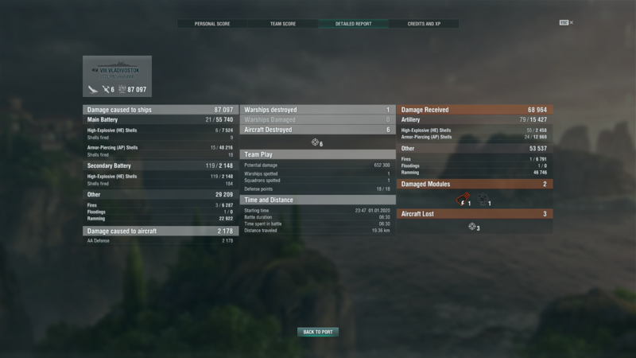Click the Back to Port button

point(318,332)
